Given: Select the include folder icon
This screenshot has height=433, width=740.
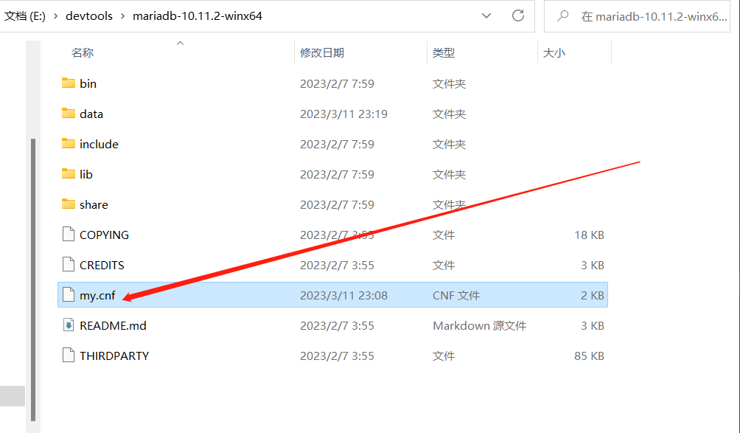Looking at the screenshot, I should tap(69, 144).
